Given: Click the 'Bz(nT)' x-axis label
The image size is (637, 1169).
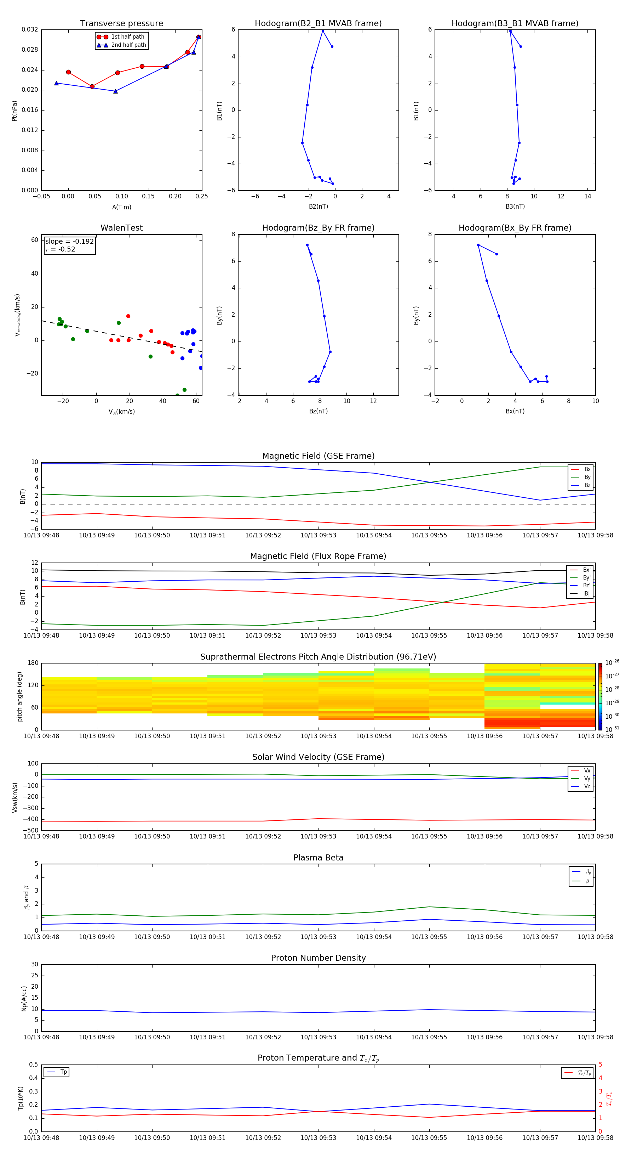Looking at the screenshot, I should [318, 411].
